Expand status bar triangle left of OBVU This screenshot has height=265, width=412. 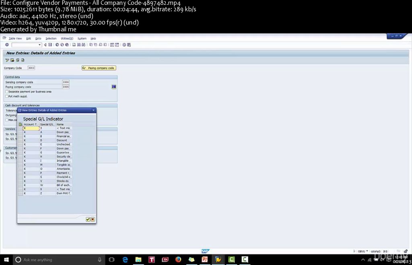[354, 251]
